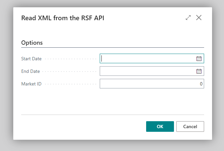This screenshot has height=151, width=224.
Task: Click the Start Date label
Action: coord(31,59)
